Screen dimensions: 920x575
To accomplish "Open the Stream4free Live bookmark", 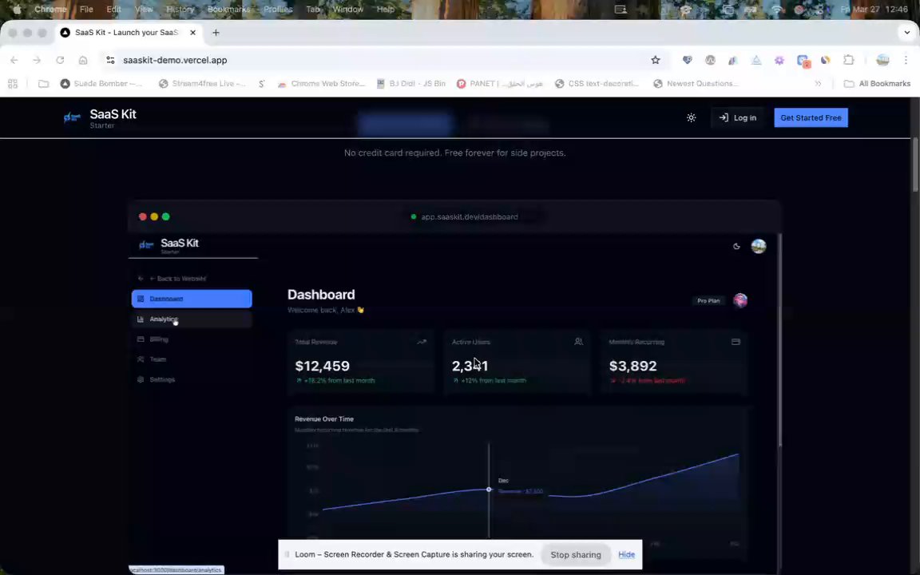I will pyautogui.click(x=202, y=84).
